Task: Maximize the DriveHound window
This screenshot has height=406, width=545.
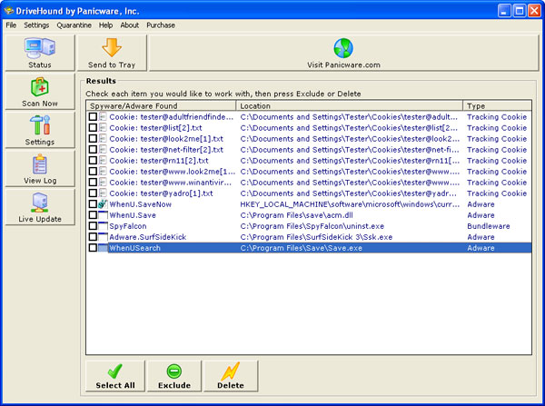Action: 520,11
